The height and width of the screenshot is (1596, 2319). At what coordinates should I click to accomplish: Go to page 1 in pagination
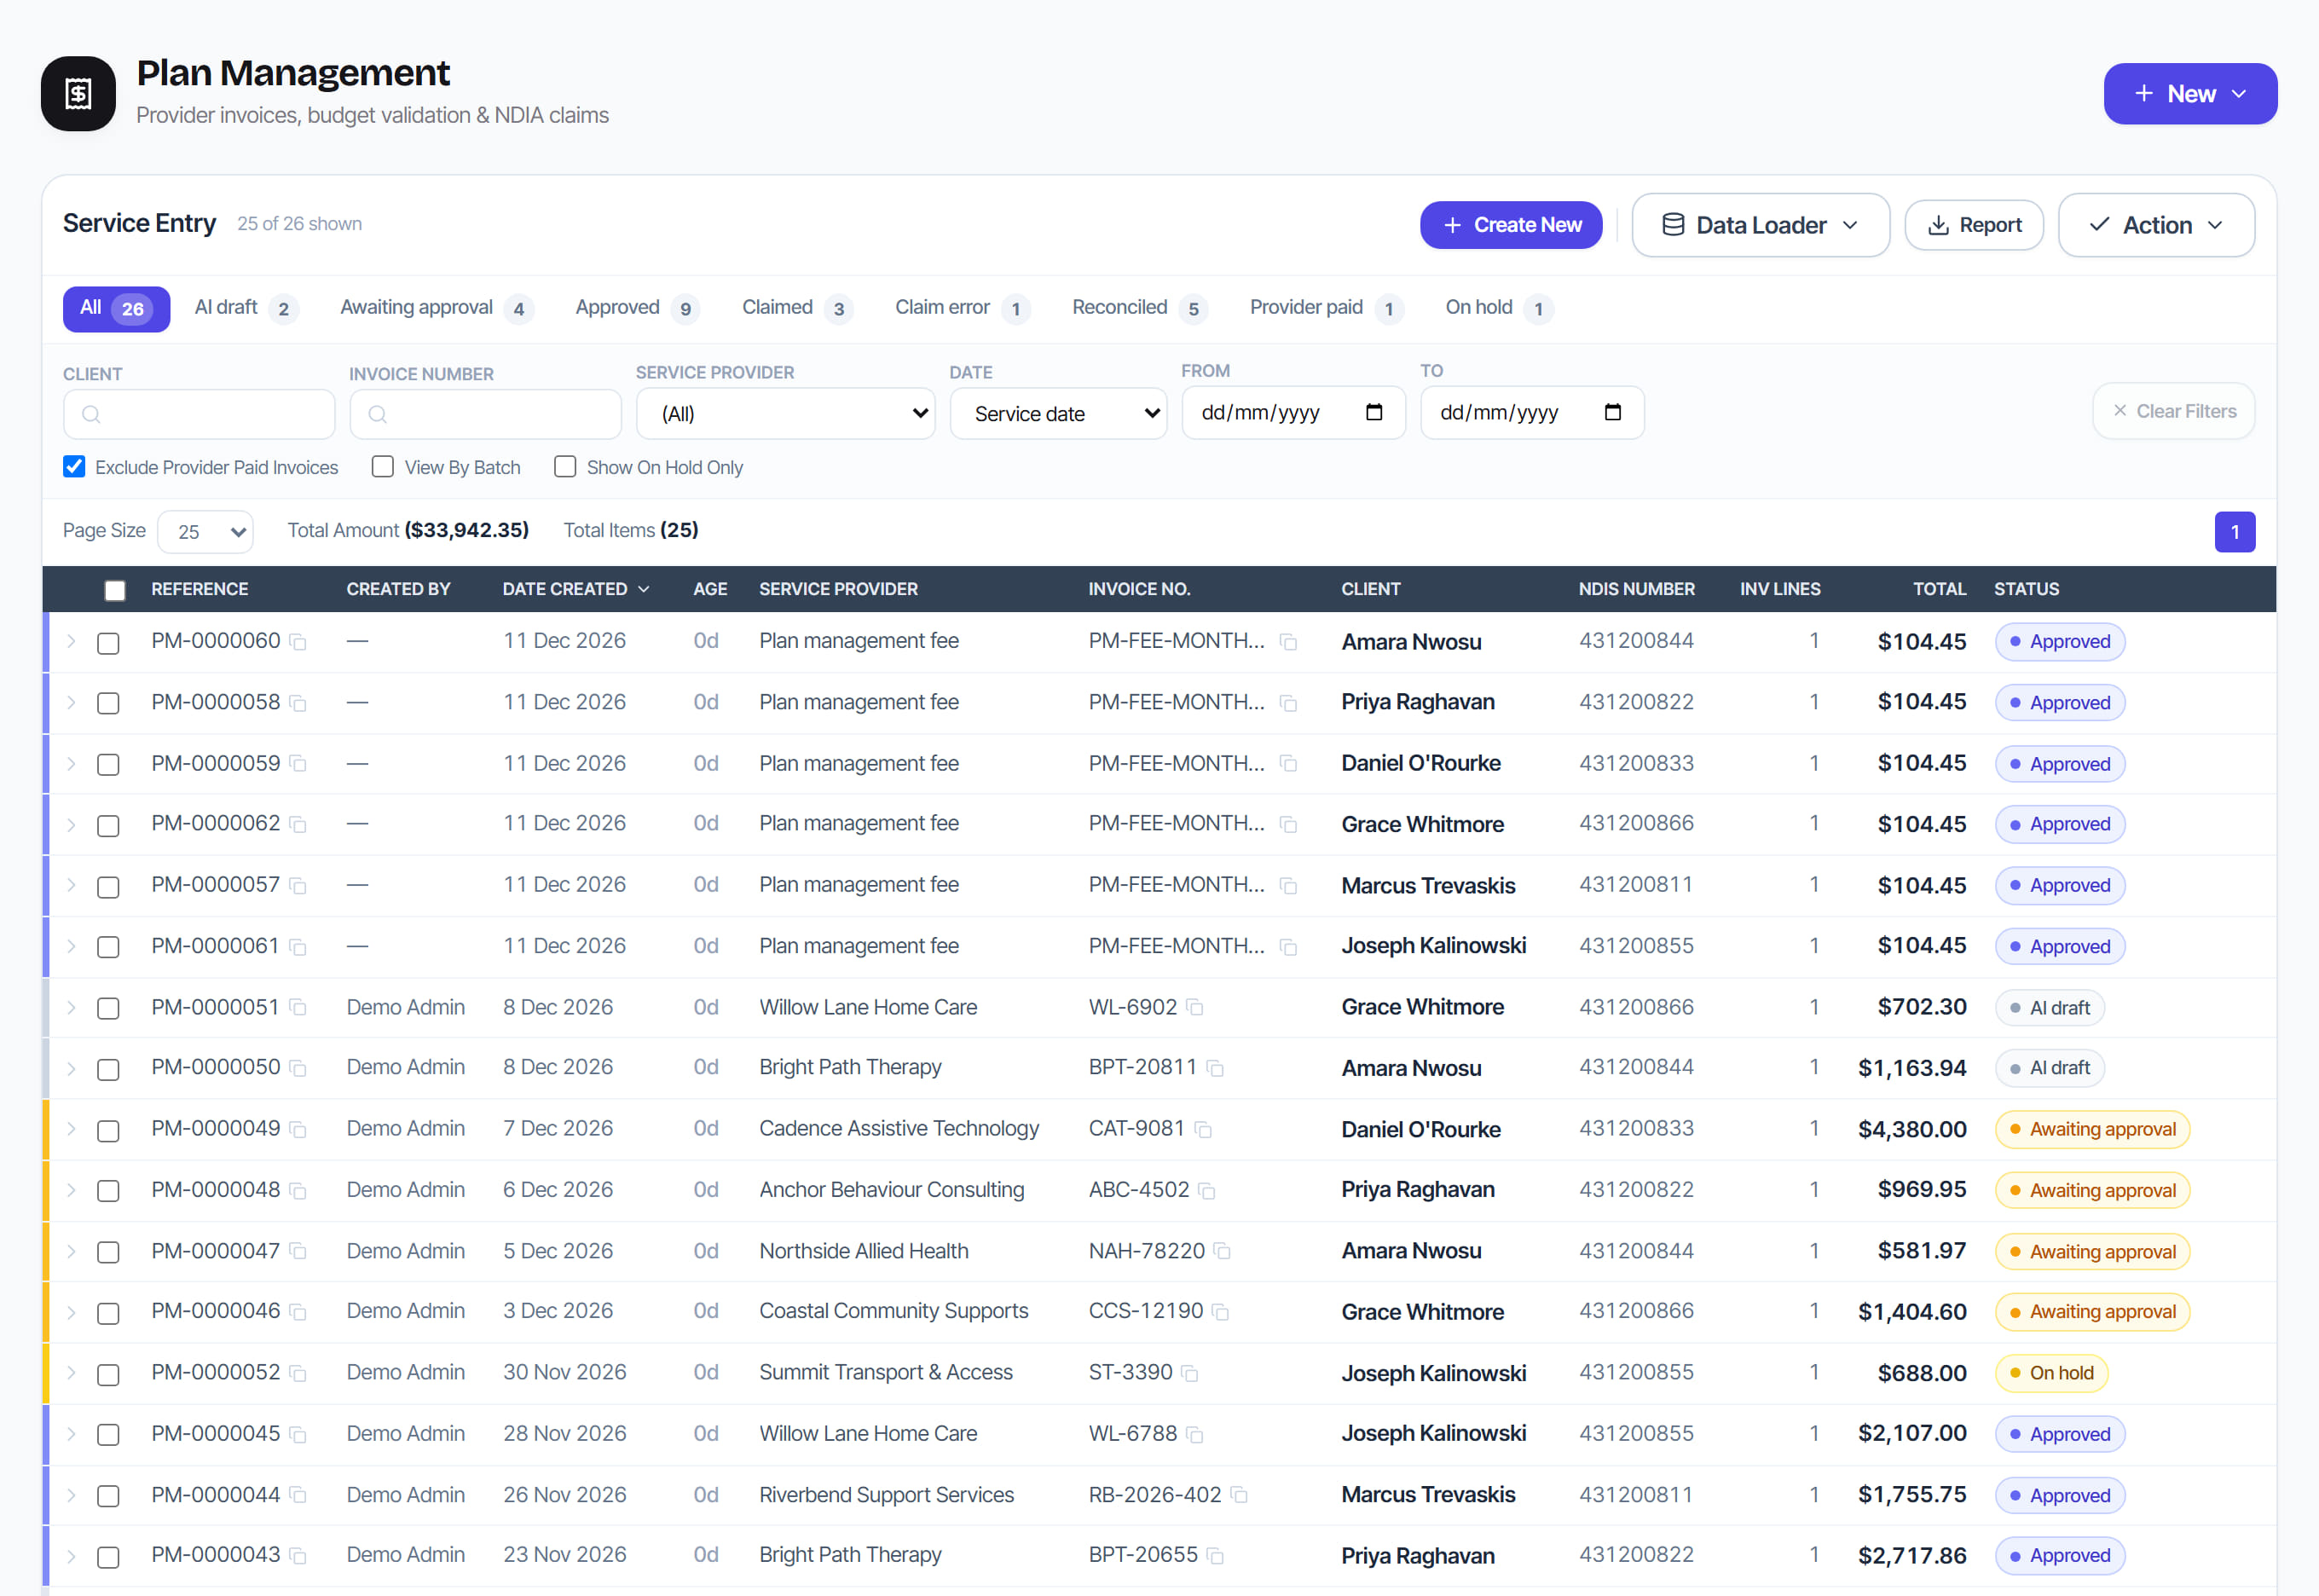[x=2234, y=532]
